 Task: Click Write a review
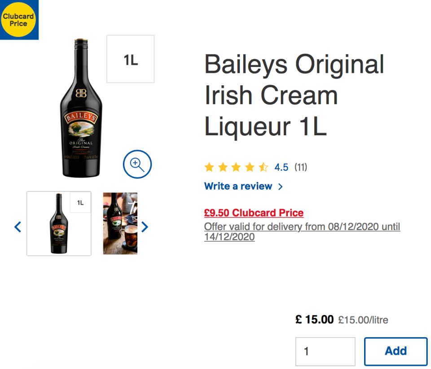(x=238, y=186)
